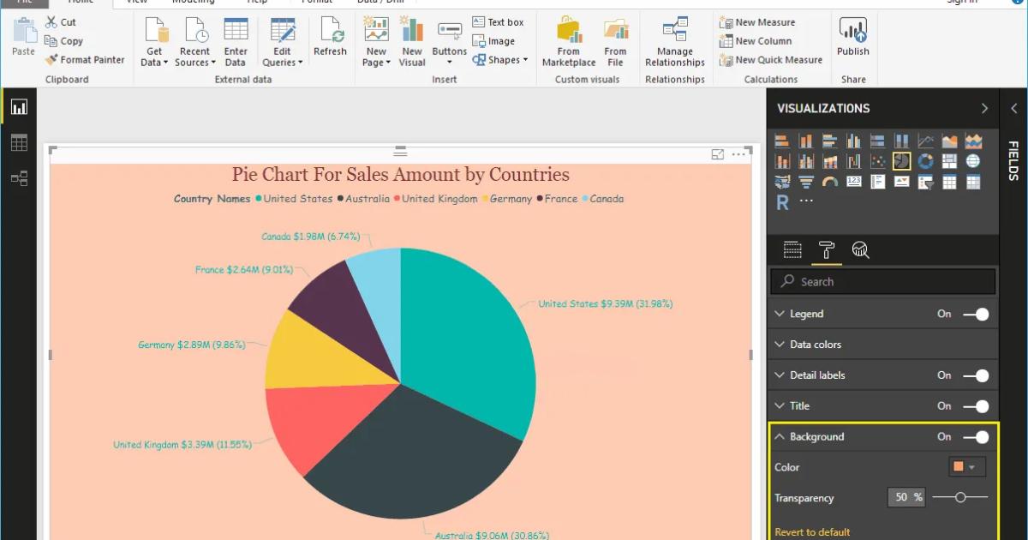The image size is (1028, 540).
Task: Open Model view from the left sidebar
Action: [19, 178]
